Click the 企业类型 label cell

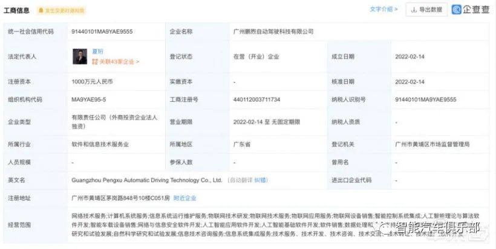(36, 122)
